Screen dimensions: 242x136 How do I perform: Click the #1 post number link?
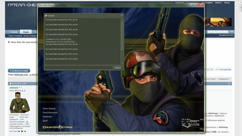(229, 83)
